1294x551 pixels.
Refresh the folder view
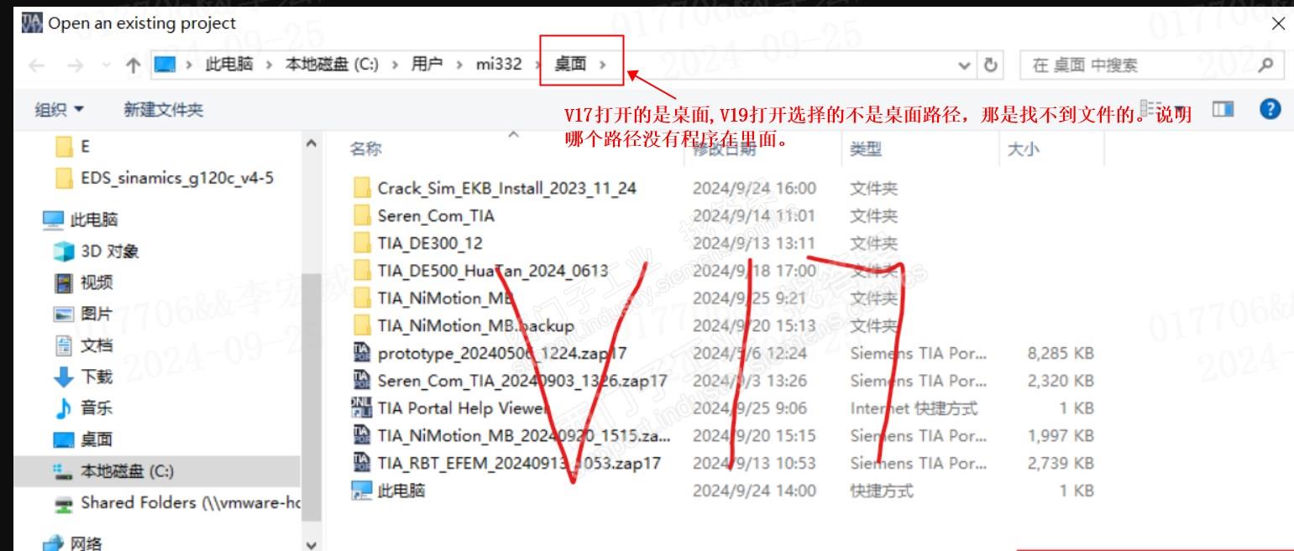point(991,65)
